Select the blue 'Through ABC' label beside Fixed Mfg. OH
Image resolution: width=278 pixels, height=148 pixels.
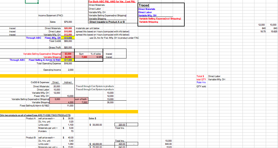(x=33, y=38)
